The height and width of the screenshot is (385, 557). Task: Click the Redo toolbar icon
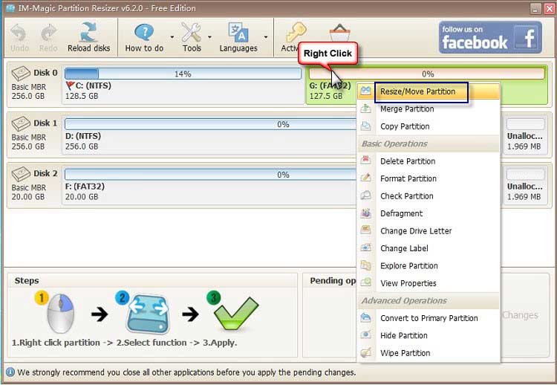coord(48,33)
